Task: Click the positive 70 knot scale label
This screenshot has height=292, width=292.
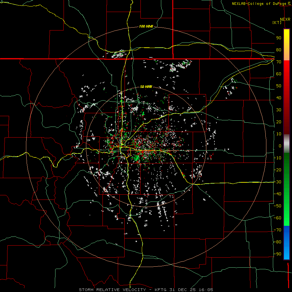Action: click(279, 62)
